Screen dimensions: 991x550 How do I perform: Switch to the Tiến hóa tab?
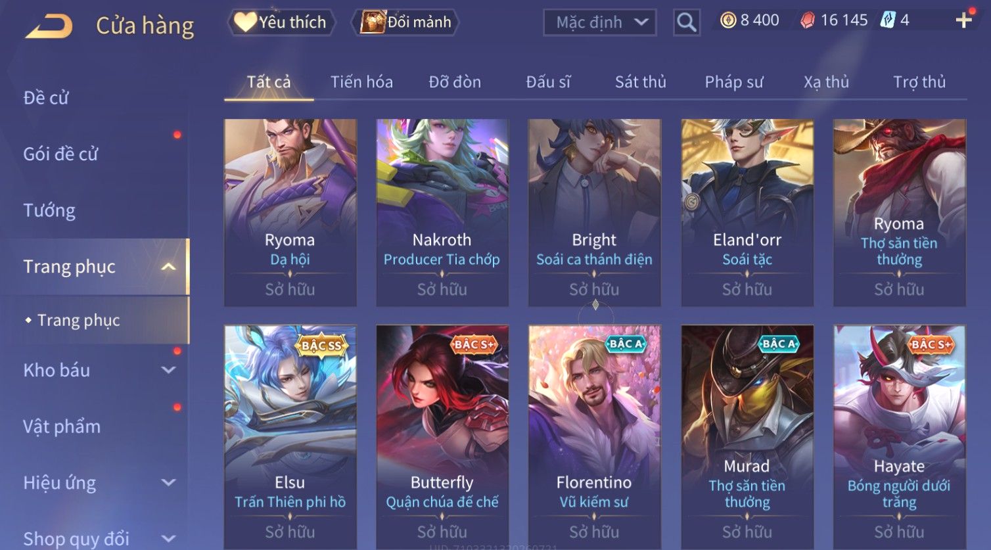coord(361,82)
